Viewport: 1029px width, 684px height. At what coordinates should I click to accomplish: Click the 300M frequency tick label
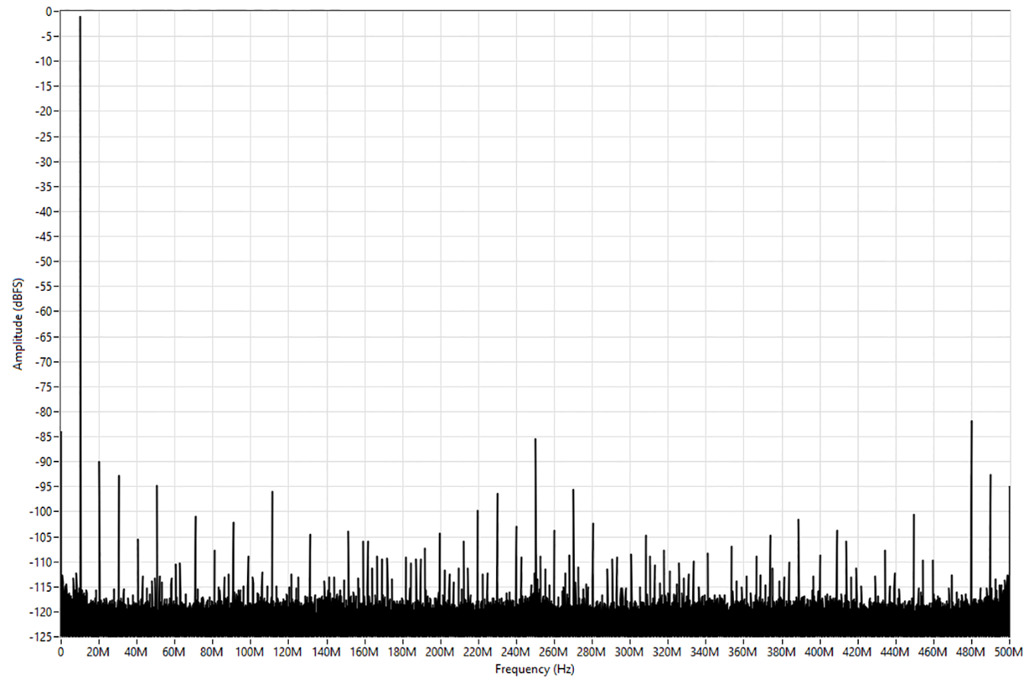coord(630,652)
